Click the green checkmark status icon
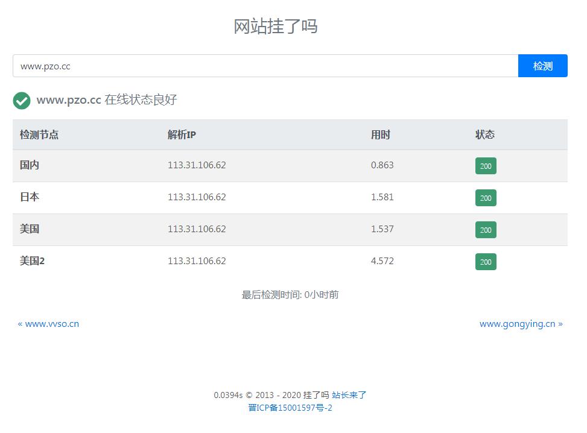Screen dimensions: 587x433 (22, 100)
